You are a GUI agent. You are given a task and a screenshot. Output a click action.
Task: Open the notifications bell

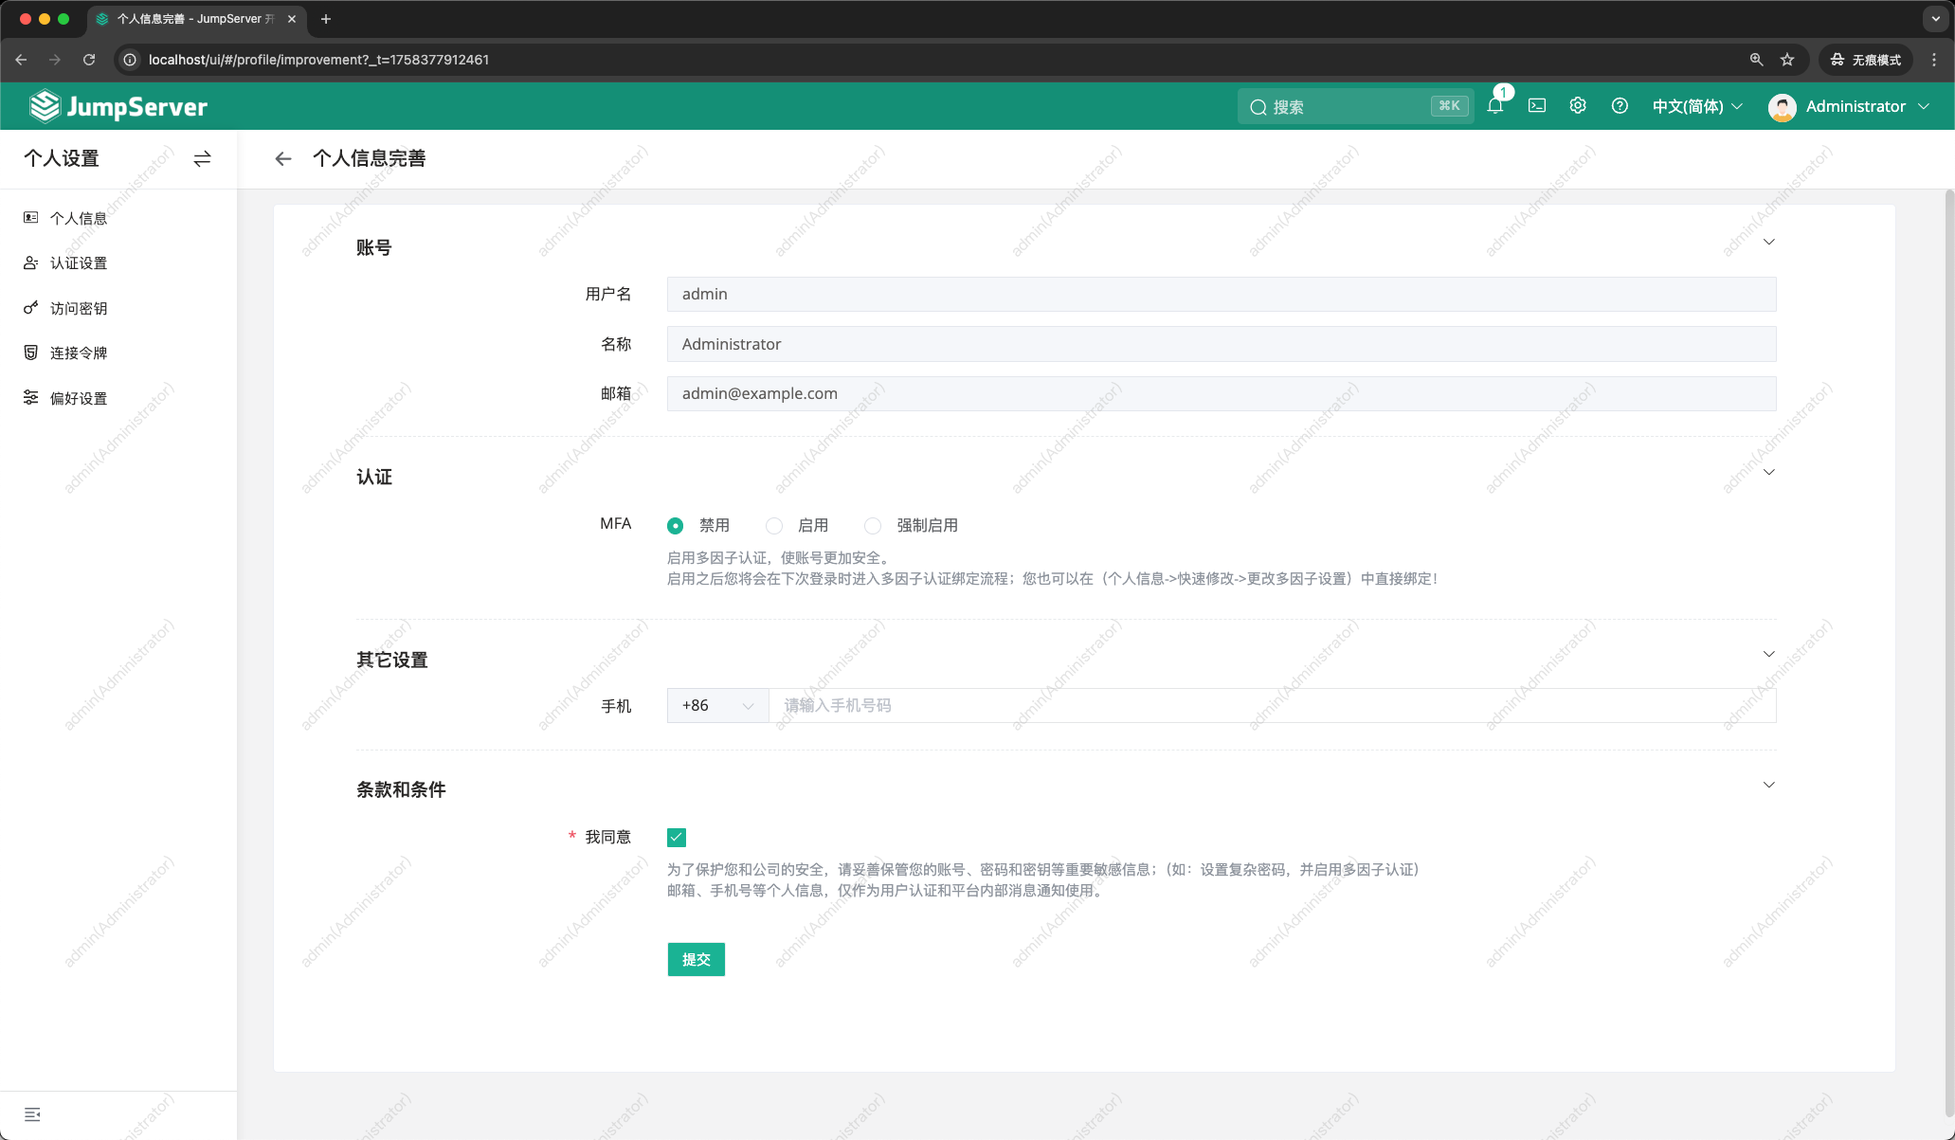click(x=1494, y=106)
